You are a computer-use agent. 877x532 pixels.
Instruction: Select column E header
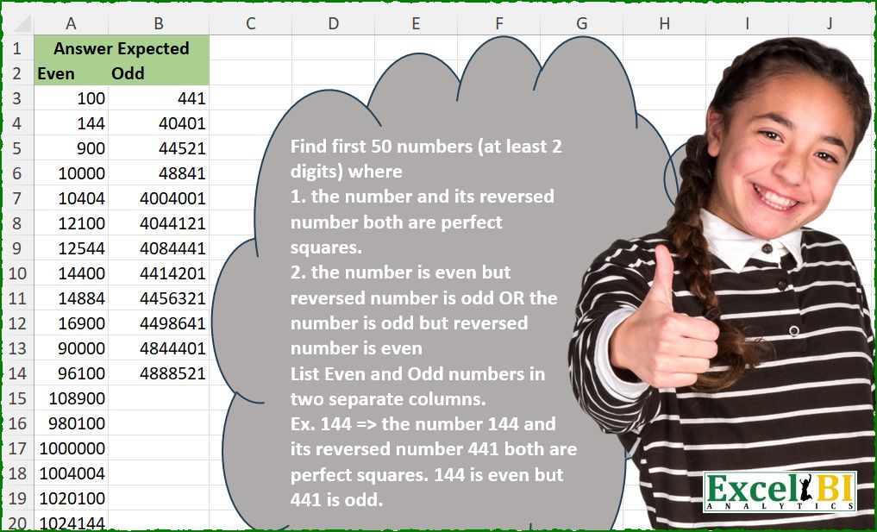(x=416, y=23)
